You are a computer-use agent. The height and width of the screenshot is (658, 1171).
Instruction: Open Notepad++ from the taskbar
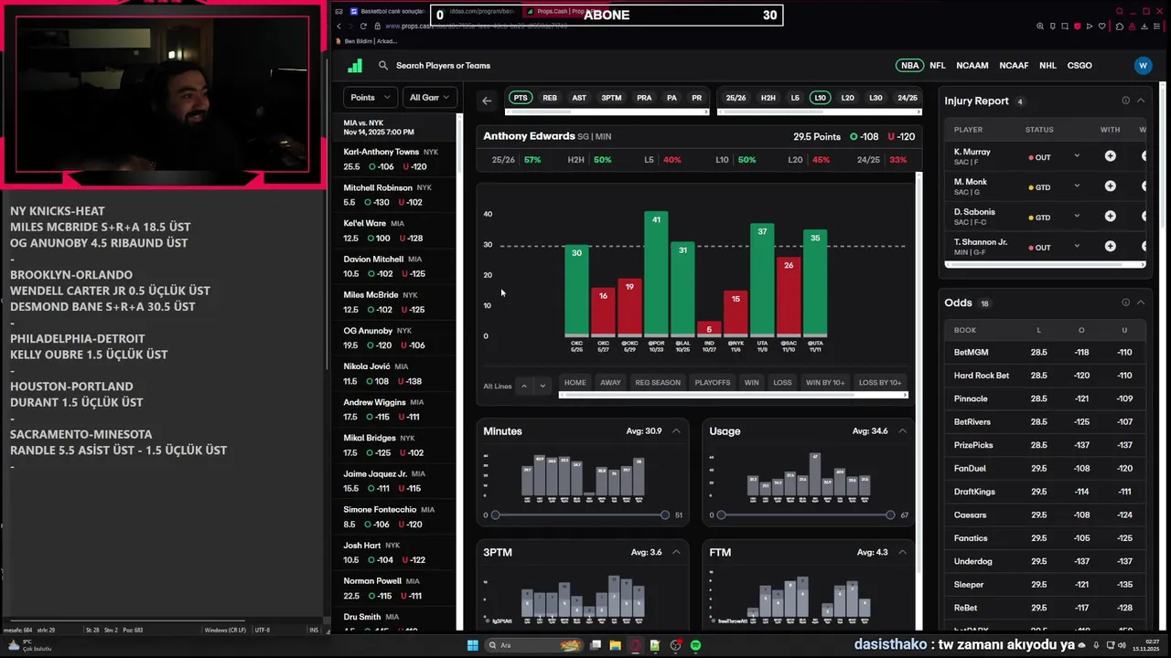click(x=655, y=645)
